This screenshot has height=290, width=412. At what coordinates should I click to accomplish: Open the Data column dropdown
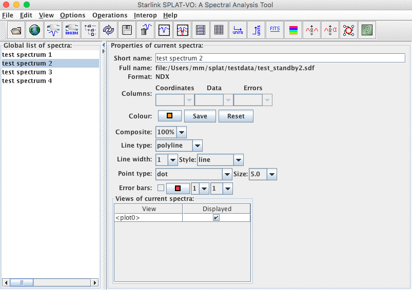[228, 100]
